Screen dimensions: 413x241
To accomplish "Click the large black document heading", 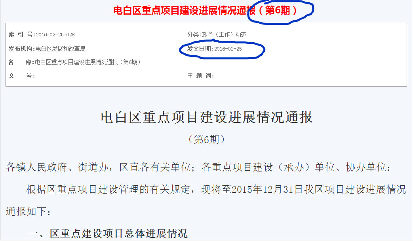I will point(207,117).
